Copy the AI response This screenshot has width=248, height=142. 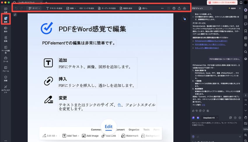coord(200,111)
